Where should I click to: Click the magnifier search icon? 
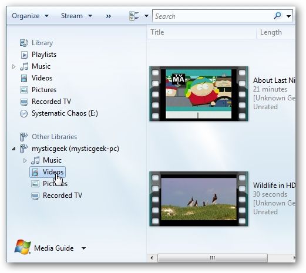[x=277, y=16]
